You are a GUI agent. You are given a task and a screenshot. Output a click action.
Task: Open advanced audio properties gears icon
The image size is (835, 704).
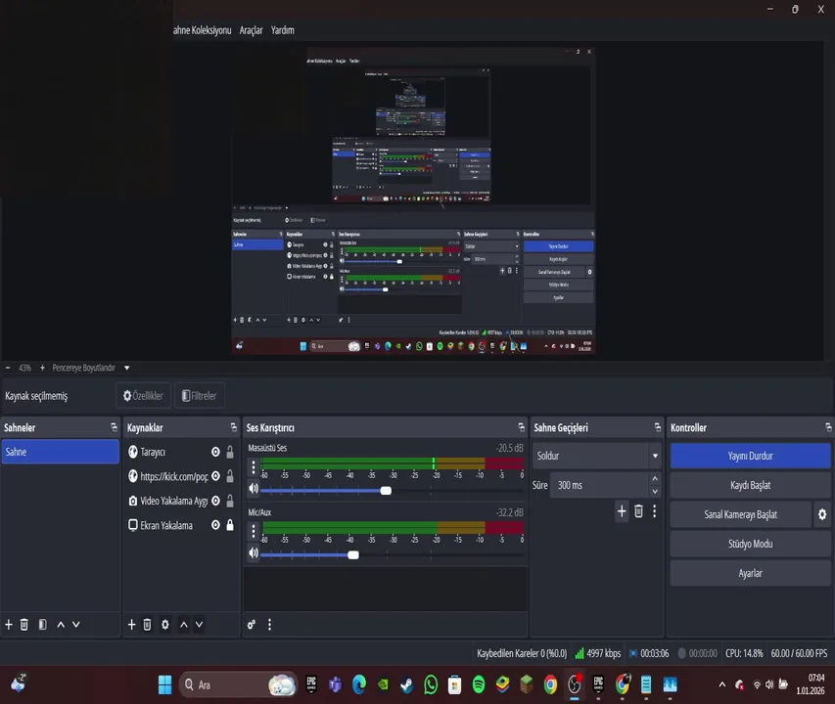pos(252,624)
